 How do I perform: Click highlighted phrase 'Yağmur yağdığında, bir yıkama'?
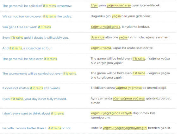pyautogui.click(x=105, y=27)
